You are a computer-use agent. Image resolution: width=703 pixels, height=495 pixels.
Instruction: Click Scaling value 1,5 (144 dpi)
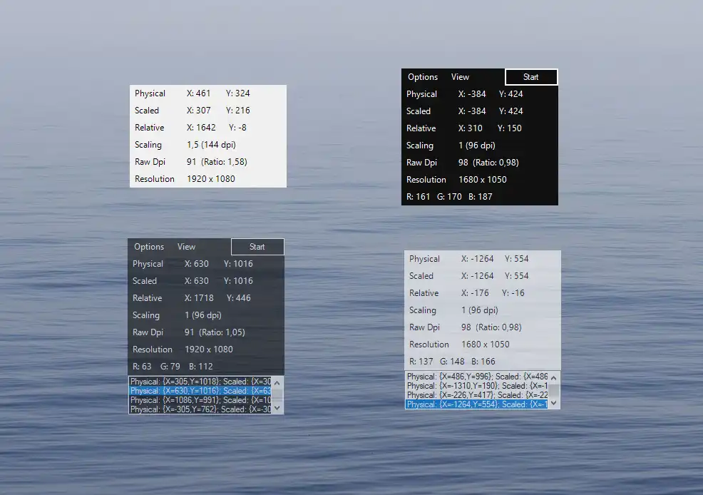tap(211, 145)
